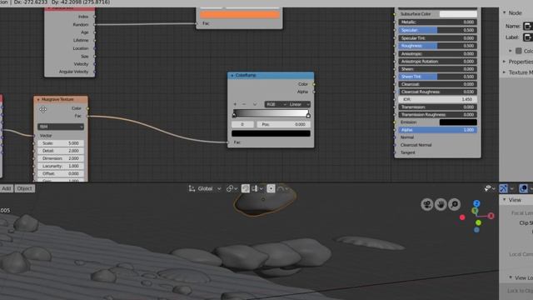Toggle the snapping magnet button
This screenshot has width=533, height=300.
246,188
